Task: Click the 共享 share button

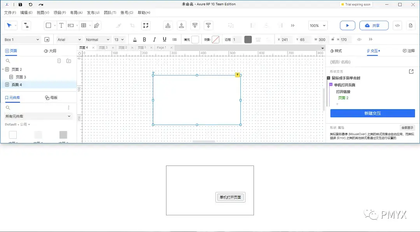Action: pos(373,26)
